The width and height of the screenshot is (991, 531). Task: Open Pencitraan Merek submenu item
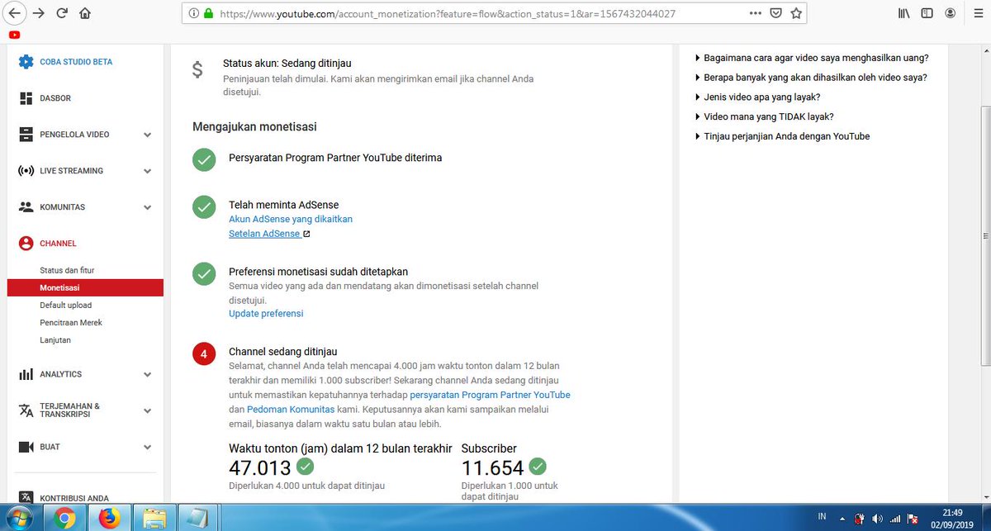coord(71,323)
